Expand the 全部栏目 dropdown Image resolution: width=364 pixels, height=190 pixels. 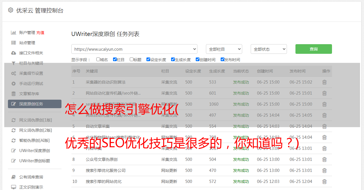tap(224, 49)
